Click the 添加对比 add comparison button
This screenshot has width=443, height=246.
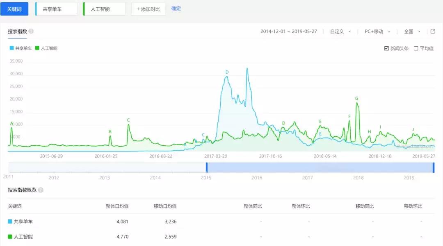[x=148, y=9]
